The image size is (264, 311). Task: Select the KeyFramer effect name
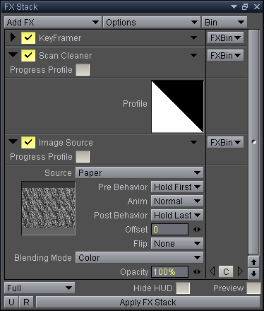pyautogui.click(x=60, y=38)
